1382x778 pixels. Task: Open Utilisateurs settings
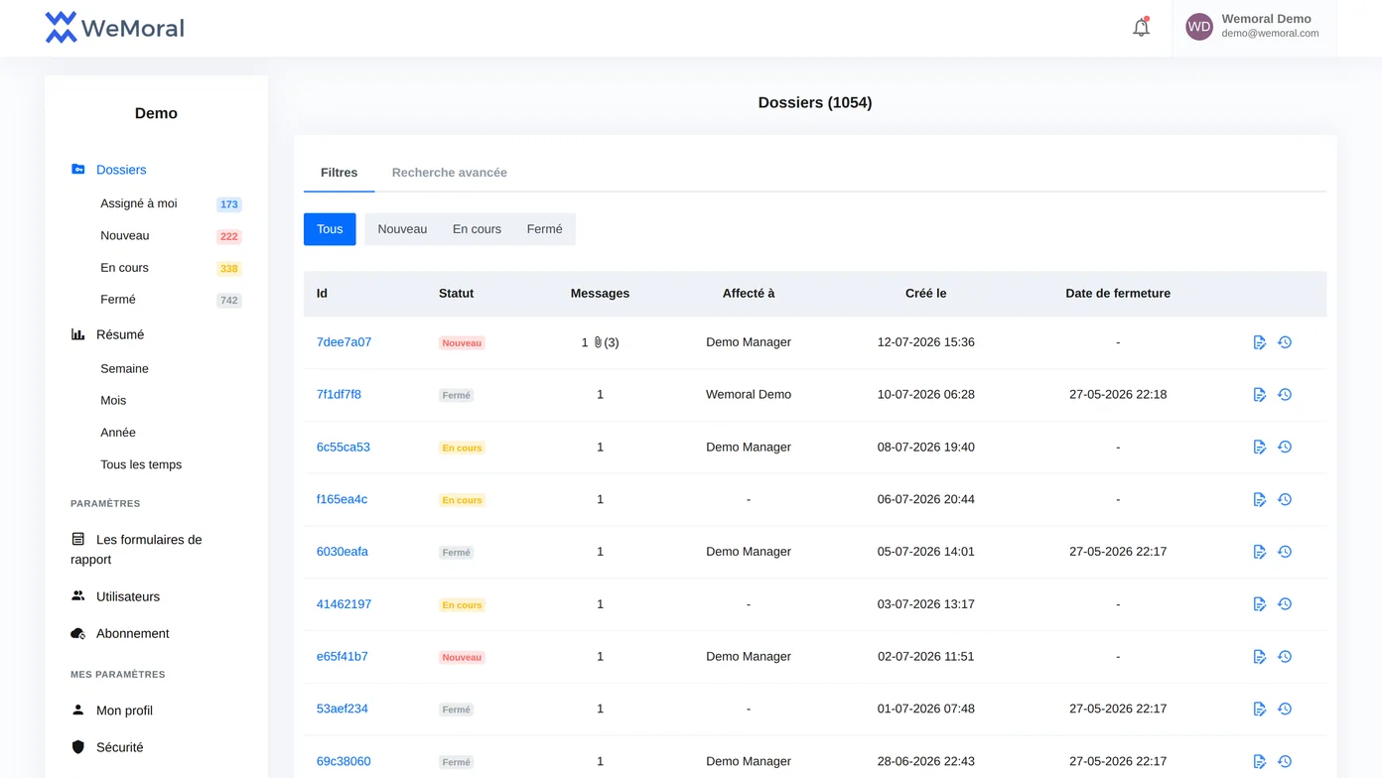click(128, 596)
